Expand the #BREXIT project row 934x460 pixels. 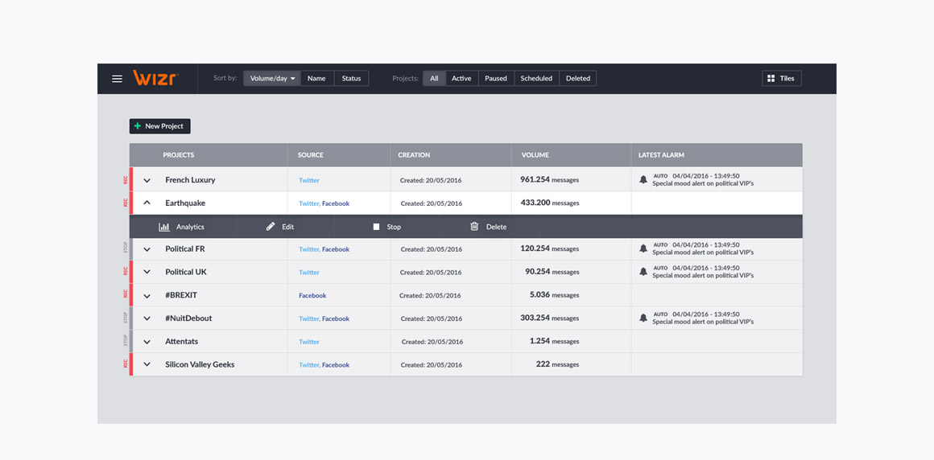[x=147, y=295]
